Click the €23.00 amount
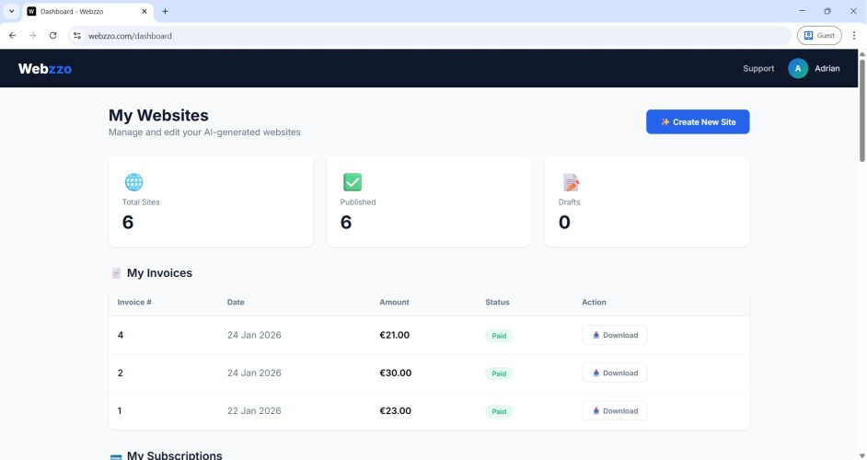Screen dimensions: 867x460 [395, 411]
